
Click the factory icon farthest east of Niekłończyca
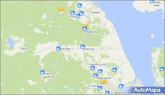click(x=115, y=70)
